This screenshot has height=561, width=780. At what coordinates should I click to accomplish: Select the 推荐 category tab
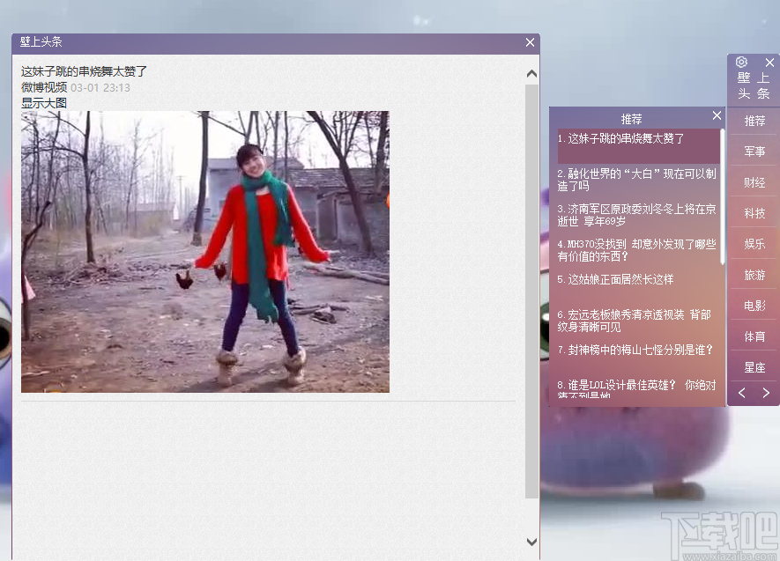click(x=754, y=121)
